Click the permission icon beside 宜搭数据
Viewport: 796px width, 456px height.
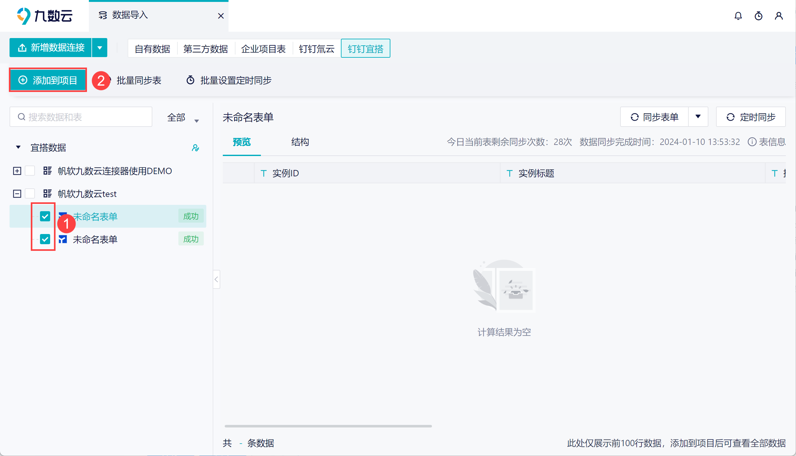(195, 148)
